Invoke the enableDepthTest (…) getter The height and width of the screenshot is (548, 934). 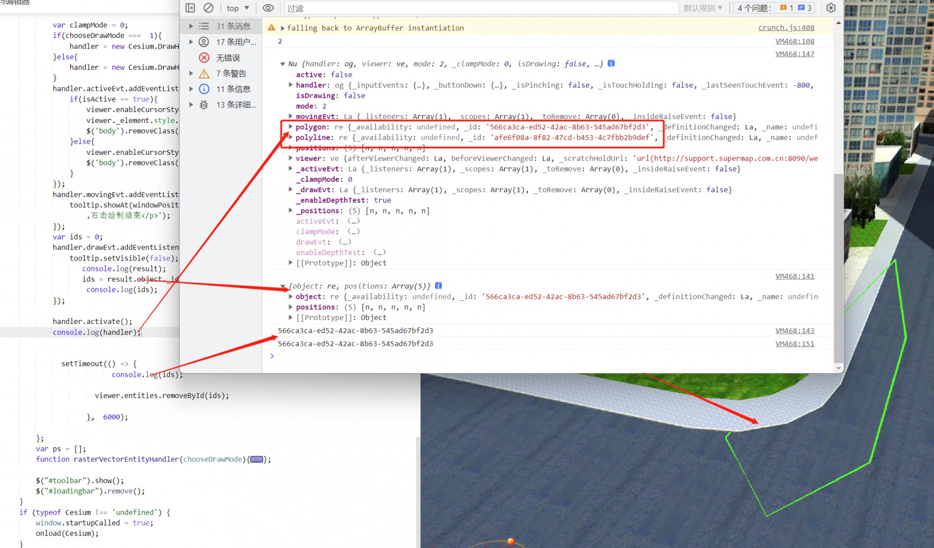click(x=379, y=253)
